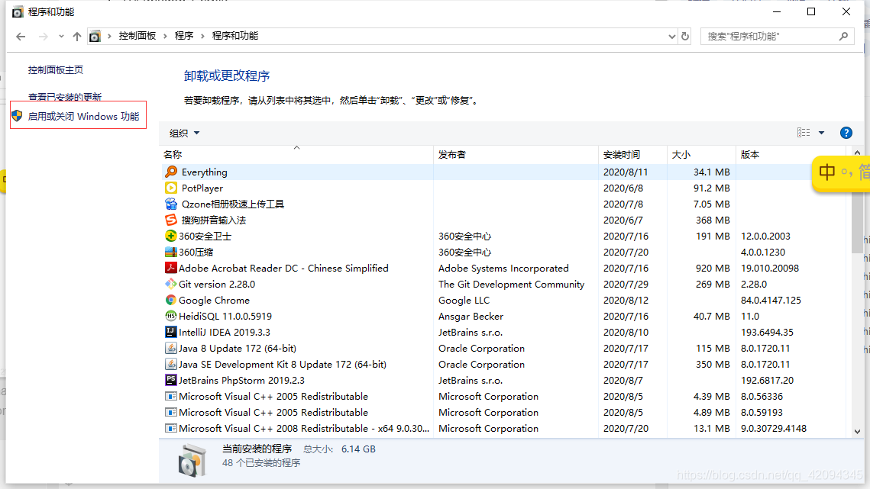Click size 920 MB

pyautogui.click(x=713, y=269)
